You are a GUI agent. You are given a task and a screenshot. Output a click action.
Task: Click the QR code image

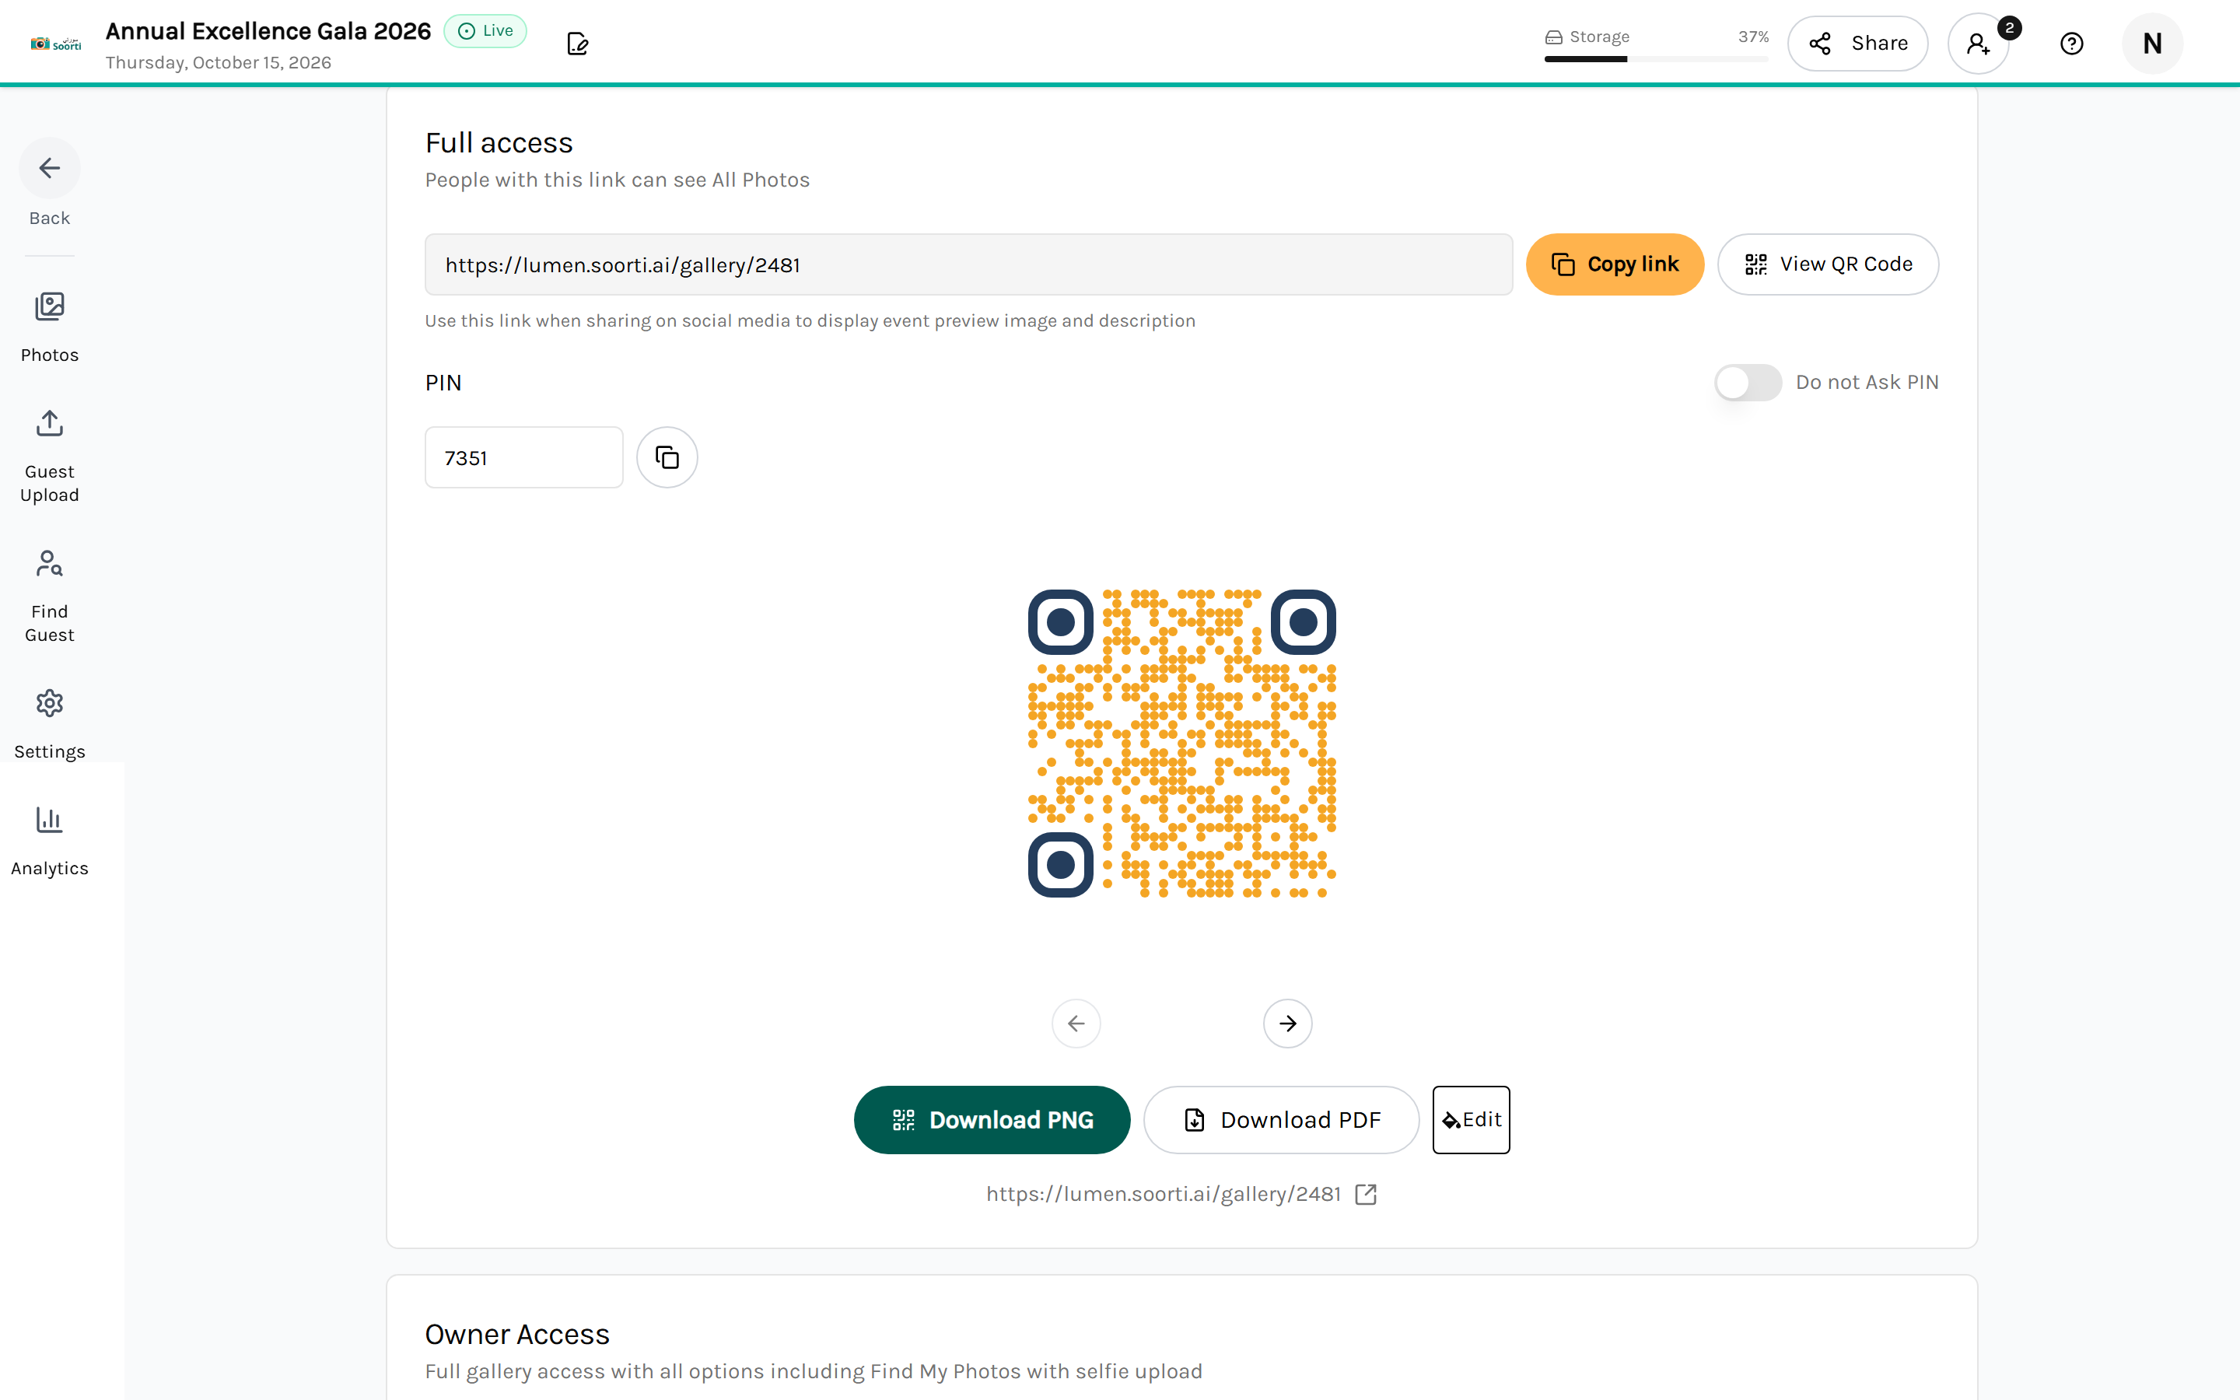(1181, 744)
